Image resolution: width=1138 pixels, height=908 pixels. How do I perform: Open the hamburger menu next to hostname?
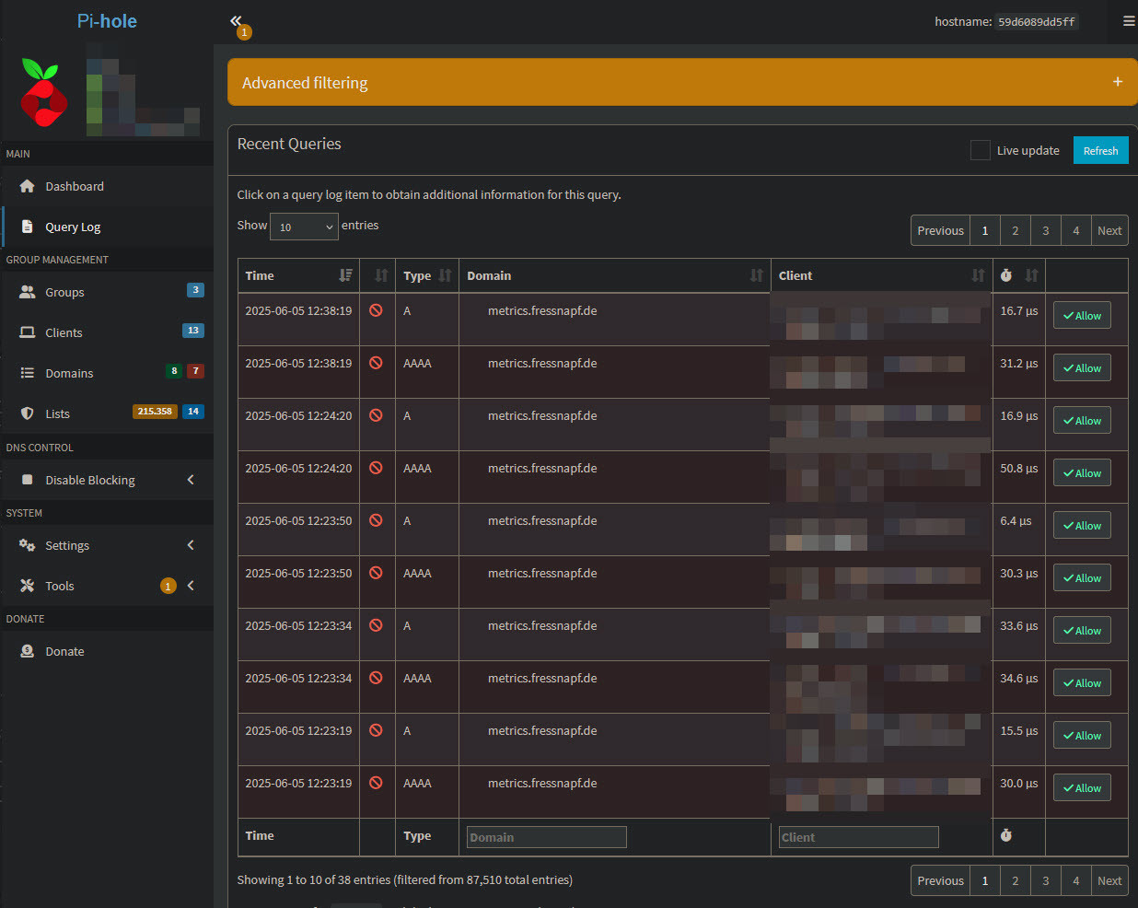[1129, 21]
